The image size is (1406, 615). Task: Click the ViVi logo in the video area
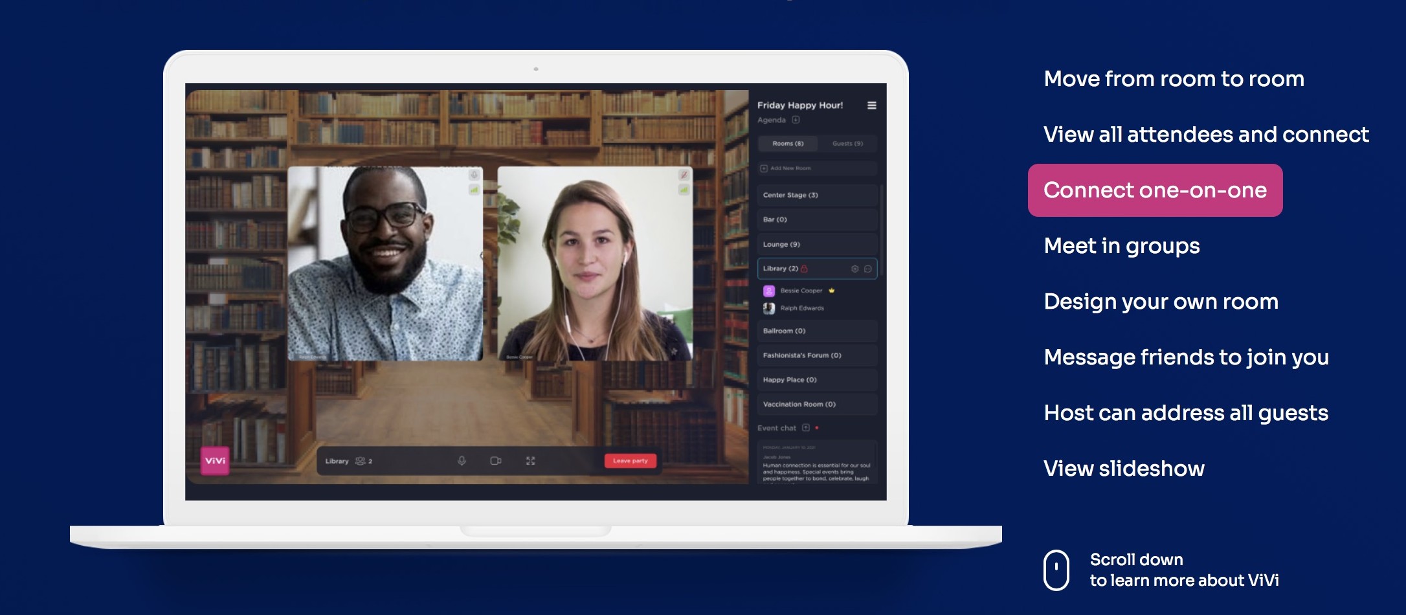pyautogui.click(x=215, y=461)
